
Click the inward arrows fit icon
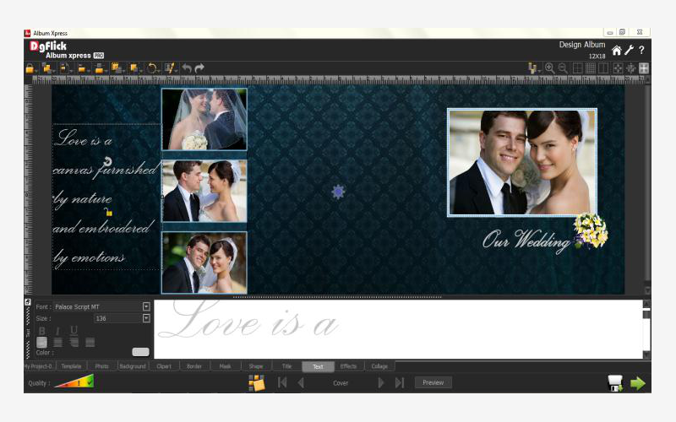point(618,68)
